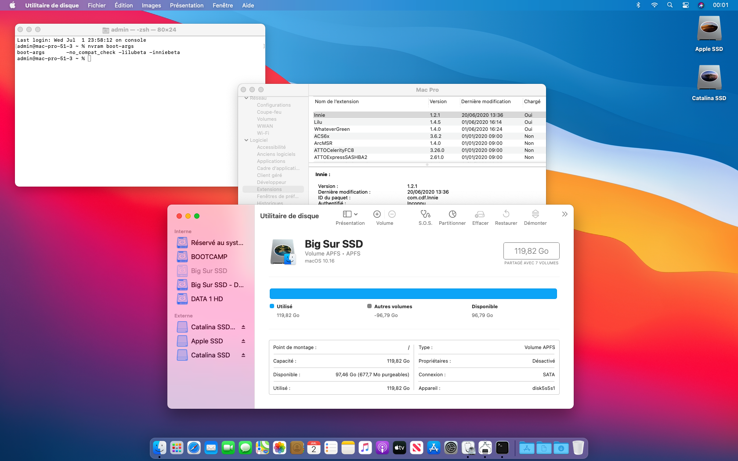The width and height of the screenshot is (738, 461).
Task: Open the Images menu
Action: click(x=152, y=5)
